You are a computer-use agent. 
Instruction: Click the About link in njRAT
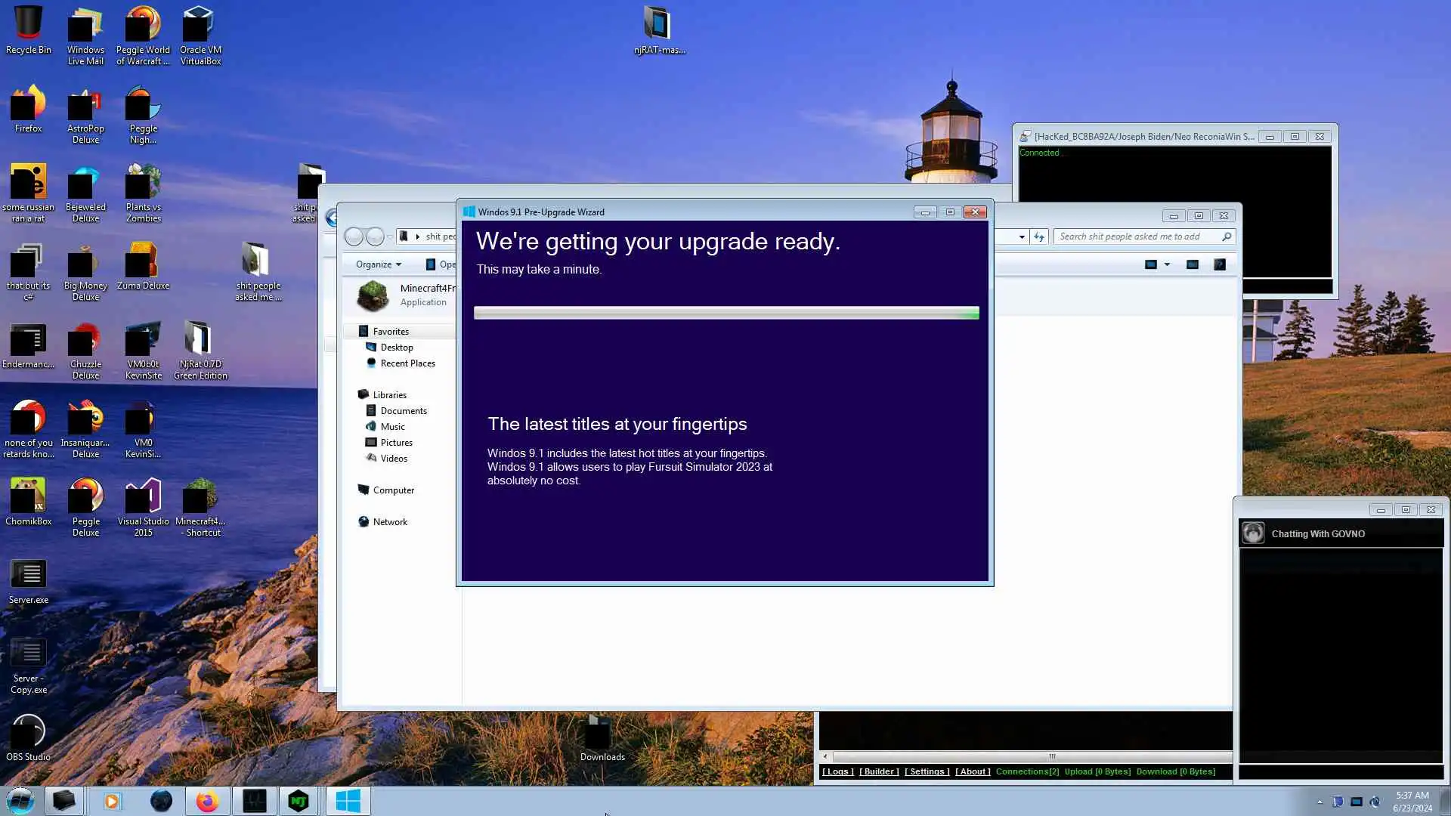pos(973,771)
